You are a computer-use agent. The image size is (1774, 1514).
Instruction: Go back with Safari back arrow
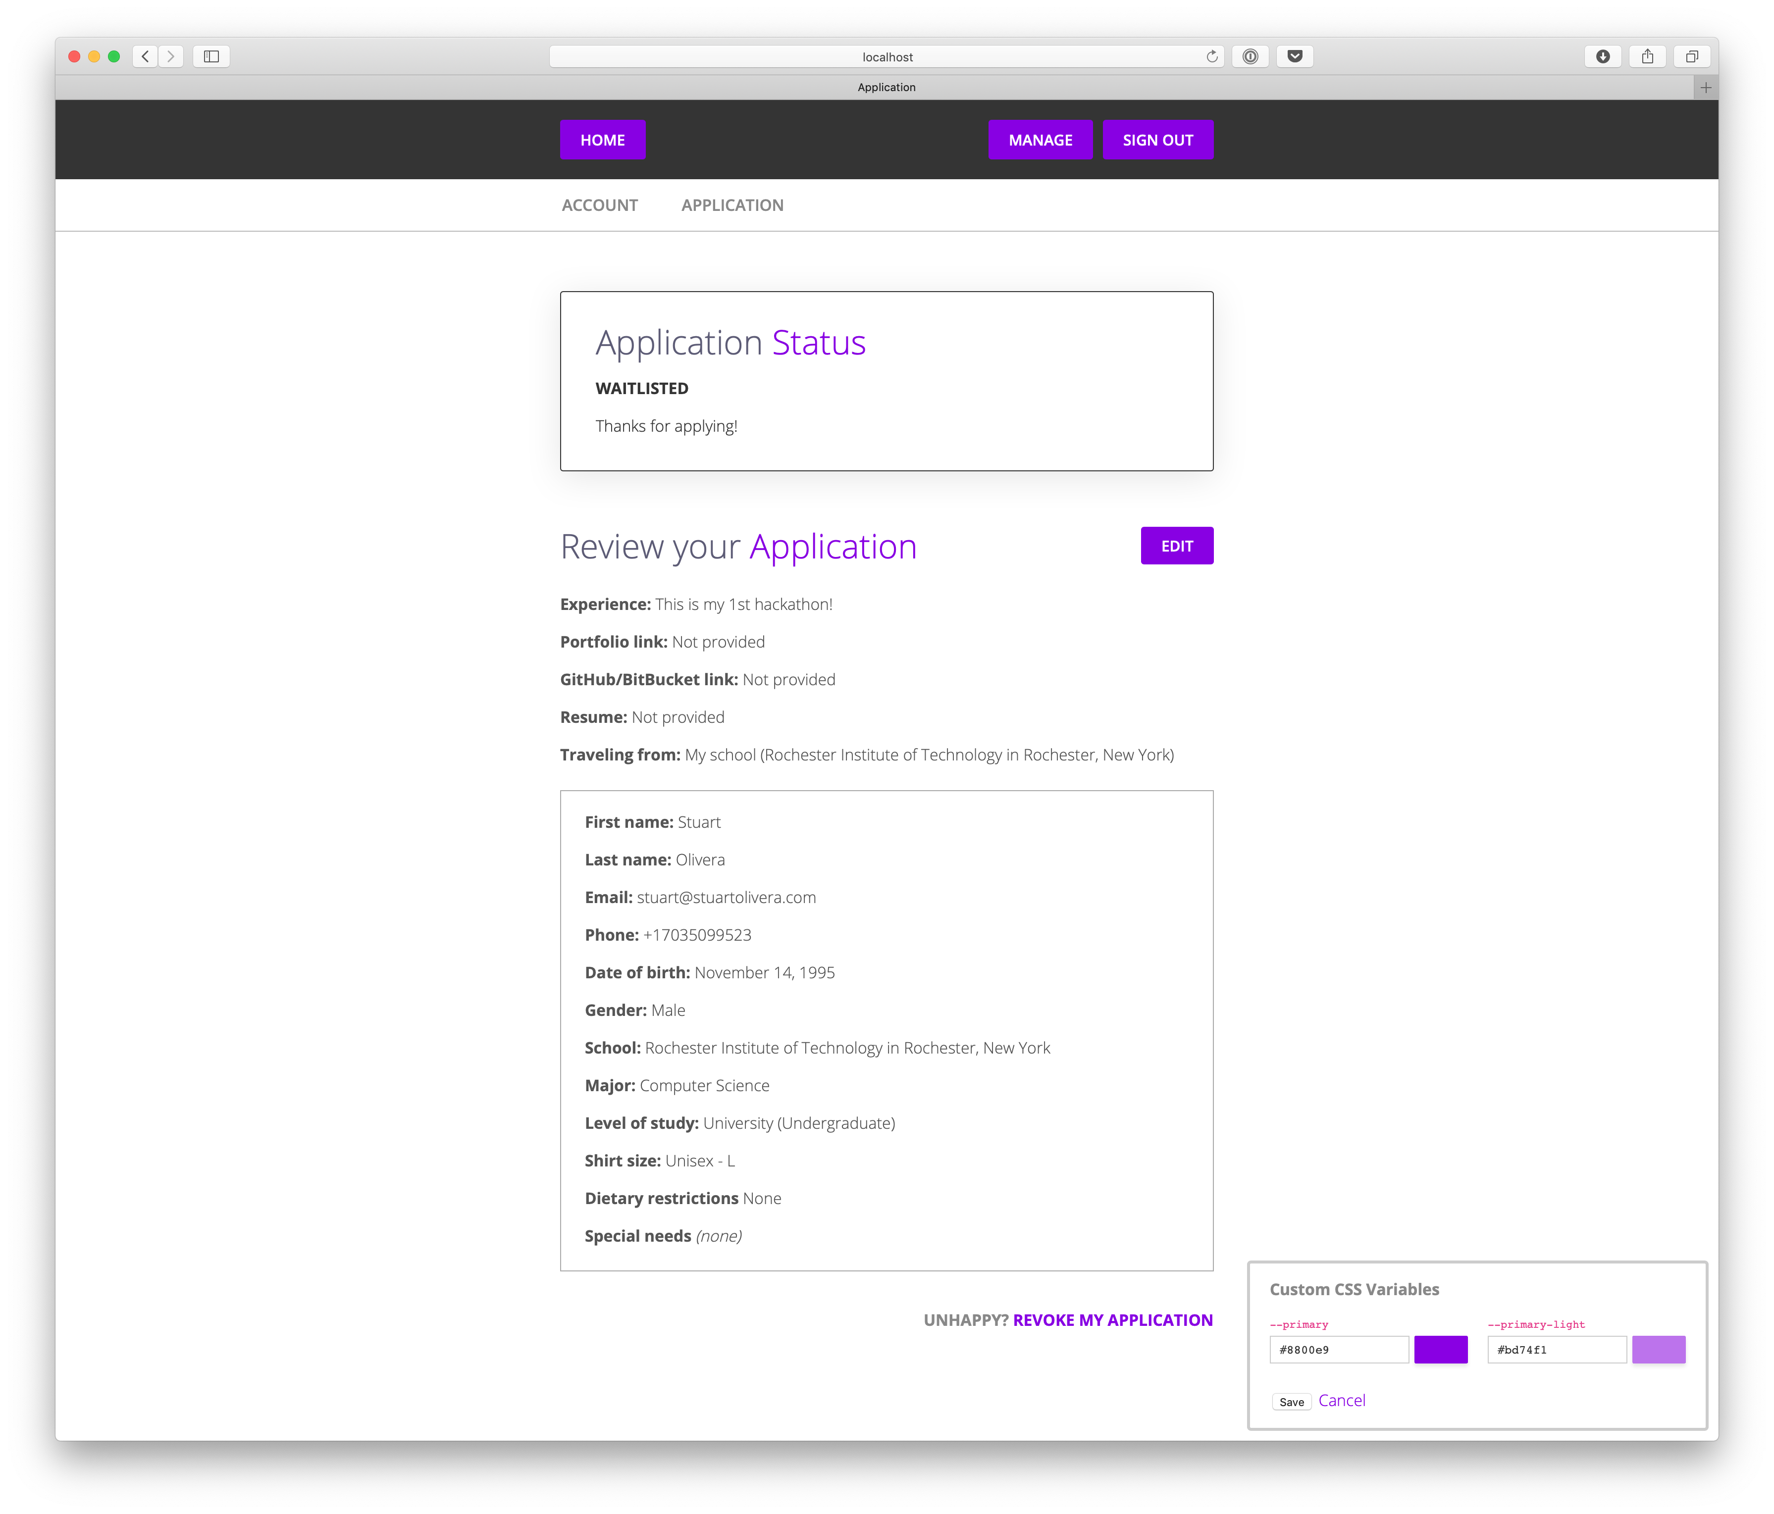tap(145, 56)
